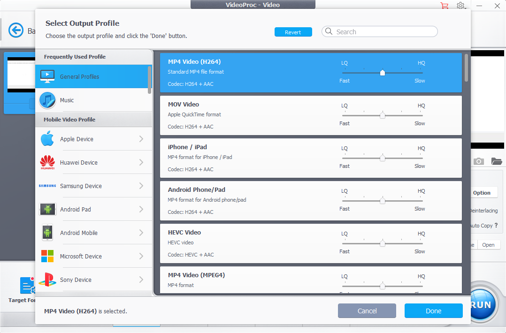Click the camera snapshot icon
Screen dimensions: 506x333
(478, 161)
